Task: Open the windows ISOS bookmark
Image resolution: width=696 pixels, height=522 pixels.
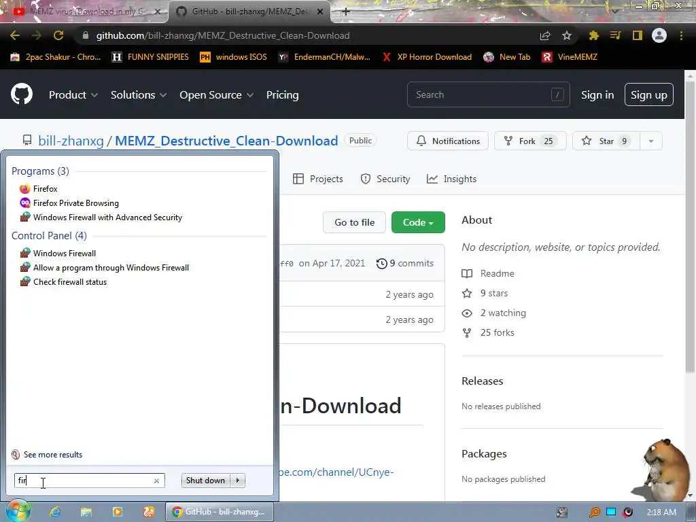Action: tap(234, 57)
